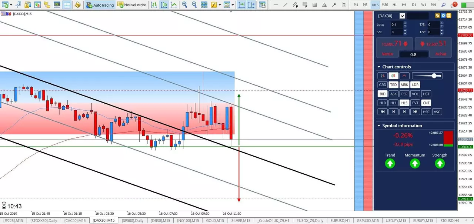Open the periodicity dropdown arrow

[x=233, y=5]
